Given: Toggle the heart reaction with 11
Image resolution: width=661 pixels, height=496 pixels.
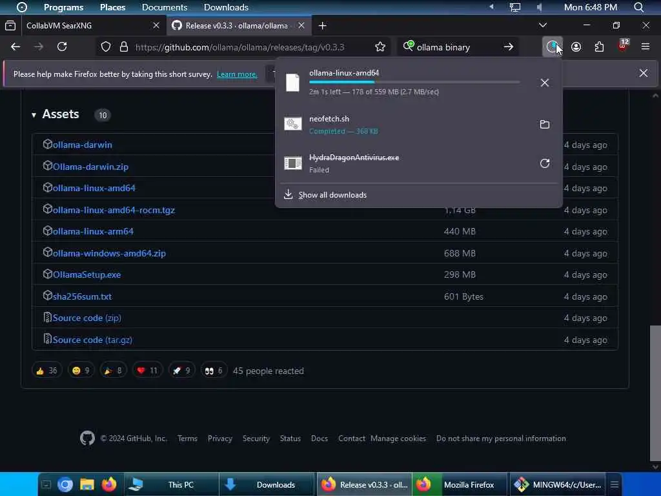Looking at the screenshot, I should 147,371.
